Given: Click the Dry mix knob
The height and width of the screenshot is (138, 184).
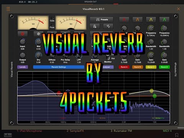Looking at the screenshot, I should click(38, 55).
